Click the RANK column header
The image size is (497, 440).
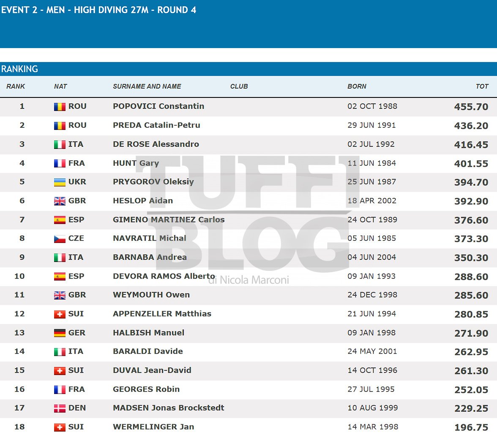click(x=16, y=86)
